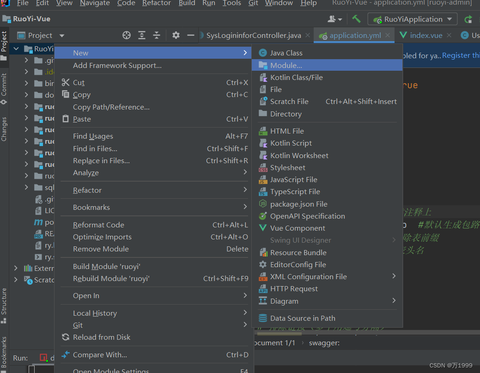Screen dimensions: 480x373
Task: Click the Build Project hammer icon
Action: point(356,19)
